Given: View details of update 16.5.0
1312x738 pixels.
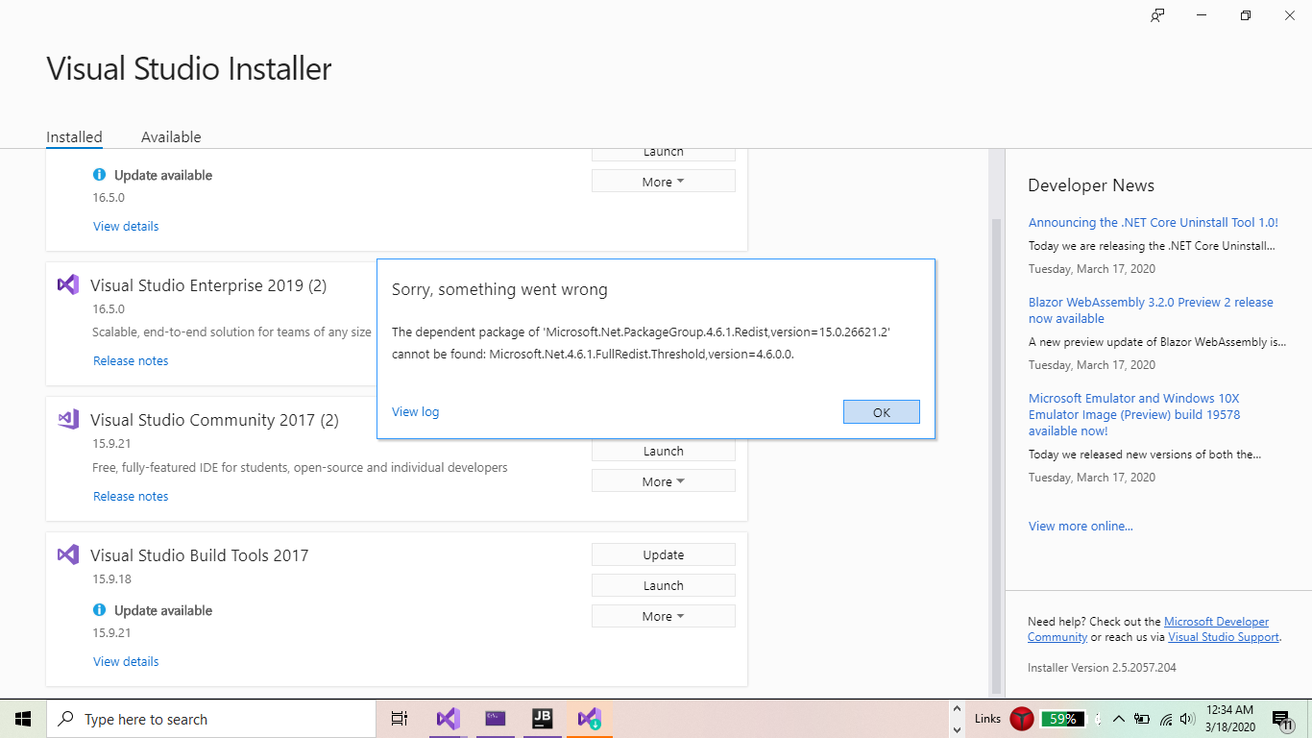Looking at the screenshot, I should pos(126,226).
